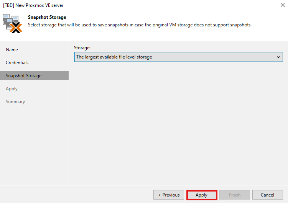Click the disabled Finish button
This screenshot has height=203, width=288.
click(x=235, y=195)
